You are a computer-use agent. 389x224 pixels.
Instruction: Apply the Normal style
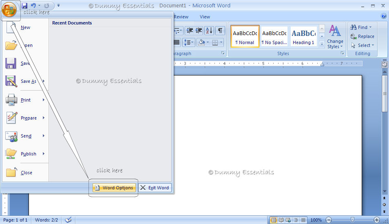point(245,36)
